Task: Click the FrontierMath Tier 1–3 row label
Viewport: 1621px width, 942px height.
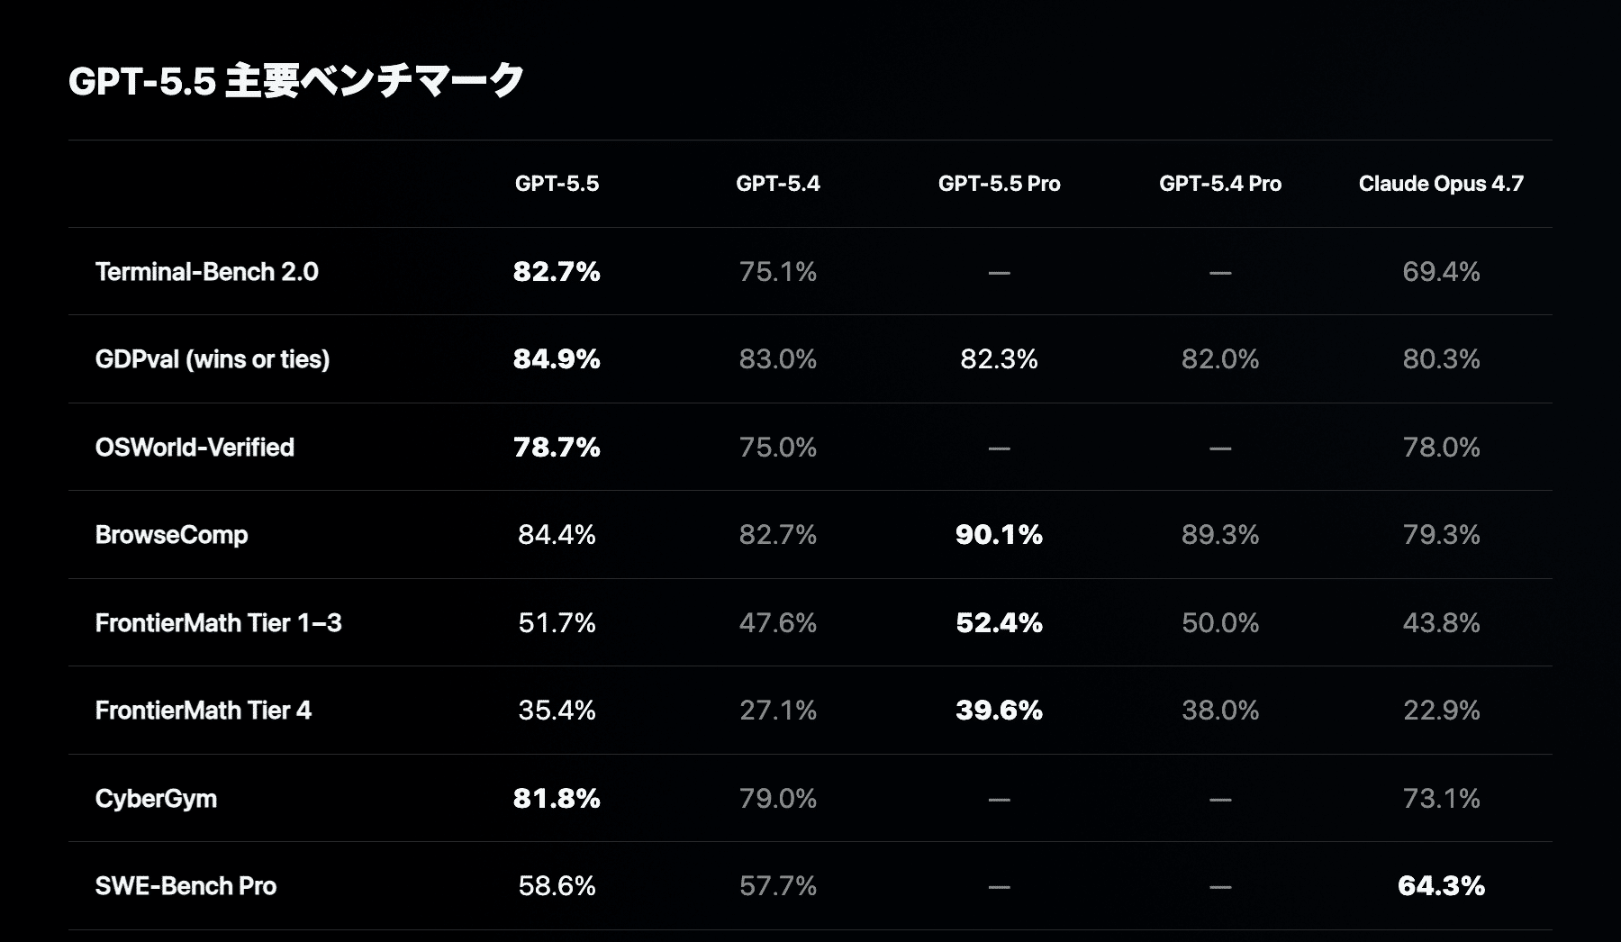Action: (x=219, y=623)
